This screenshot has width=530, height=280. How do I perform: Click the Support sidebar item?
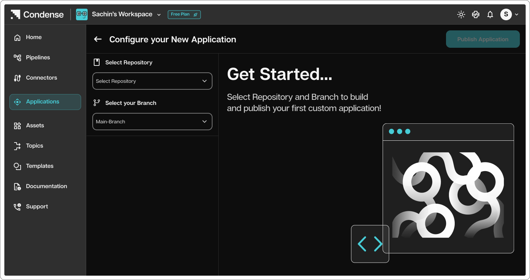[45, 207]
